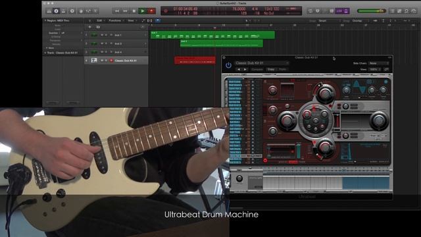Click the Ultrabeat sequencer swing knob
Image resolution: width=421 pixels, height=237 pixels.
pyautogui.click(x=239, y=178)
